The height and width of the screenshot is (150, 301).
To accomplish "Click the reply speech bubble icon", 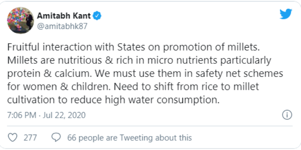I will pyautogui.click(x=56, y=137).
